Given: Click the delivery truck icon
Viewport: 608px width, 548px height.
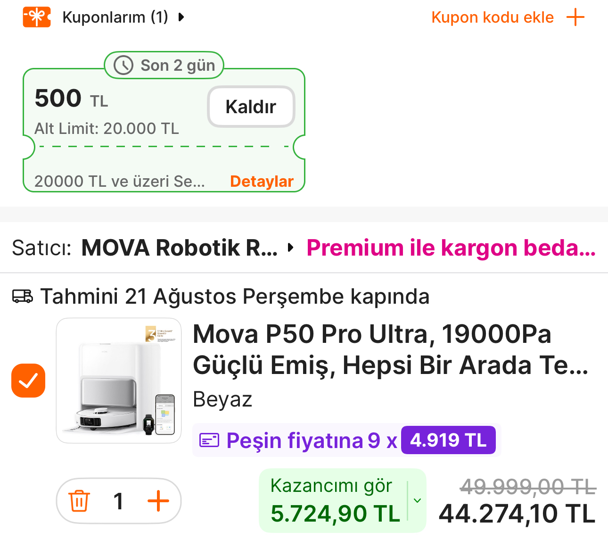Looking at the screenshot, I should coord(23,296).
